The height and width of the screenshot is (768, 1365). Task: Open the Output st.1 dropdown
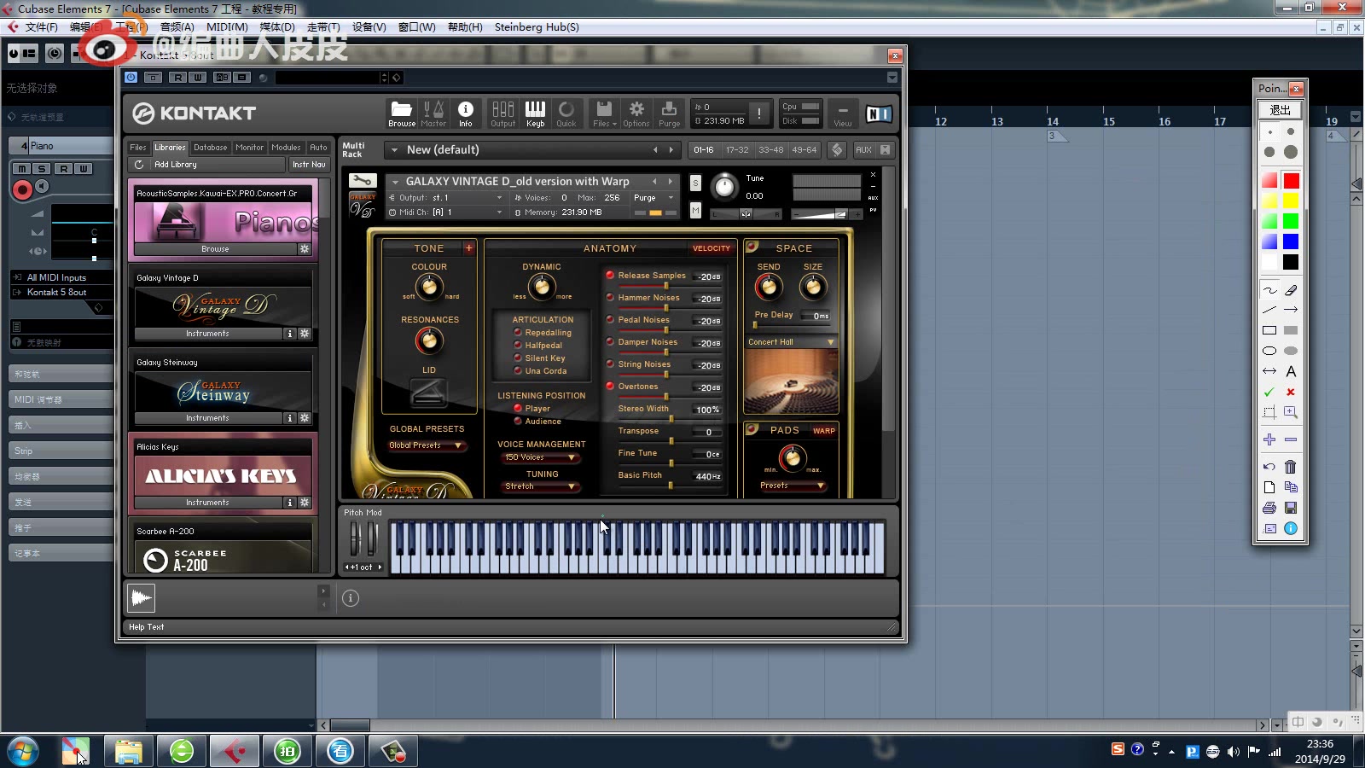(446, 198)
